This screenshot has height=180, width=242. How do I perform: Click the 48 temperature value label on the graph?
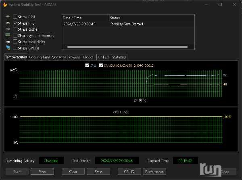click(x=225, y=84)
